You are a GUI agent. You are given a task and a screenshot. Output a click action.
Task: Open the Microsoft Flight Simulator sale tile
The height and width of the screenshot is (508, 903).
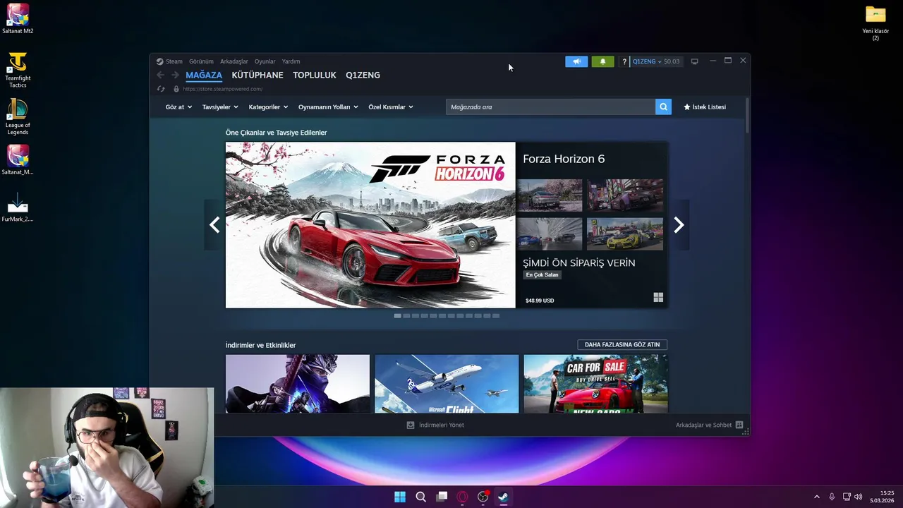coord(447,384)
